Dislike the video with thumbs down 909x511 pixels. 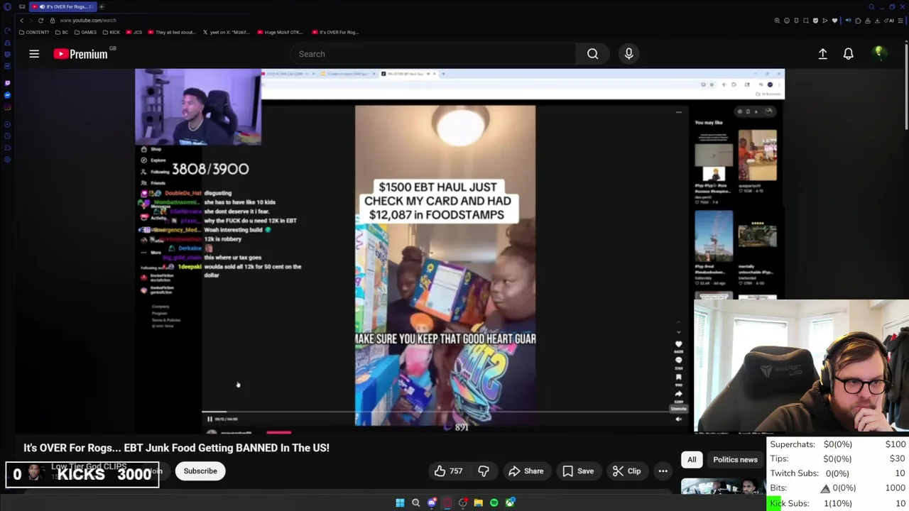point(484,471)
